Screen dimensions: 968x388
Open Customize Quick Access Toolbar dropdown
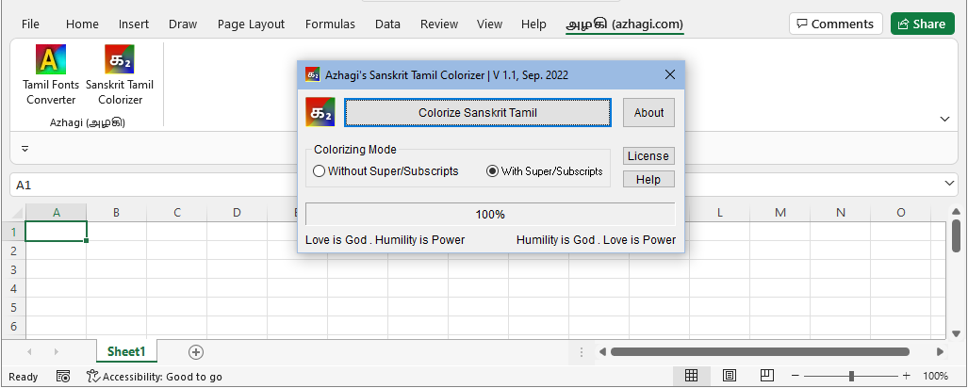25,149
